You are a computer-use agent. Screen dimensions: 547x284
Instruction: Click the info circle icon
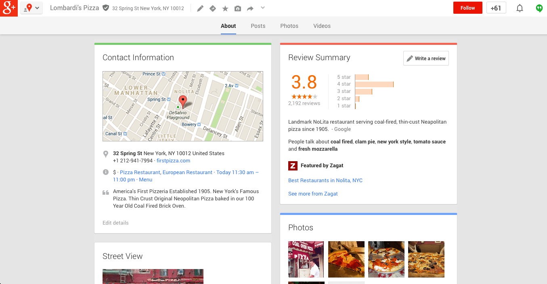[x=106, y=172]
